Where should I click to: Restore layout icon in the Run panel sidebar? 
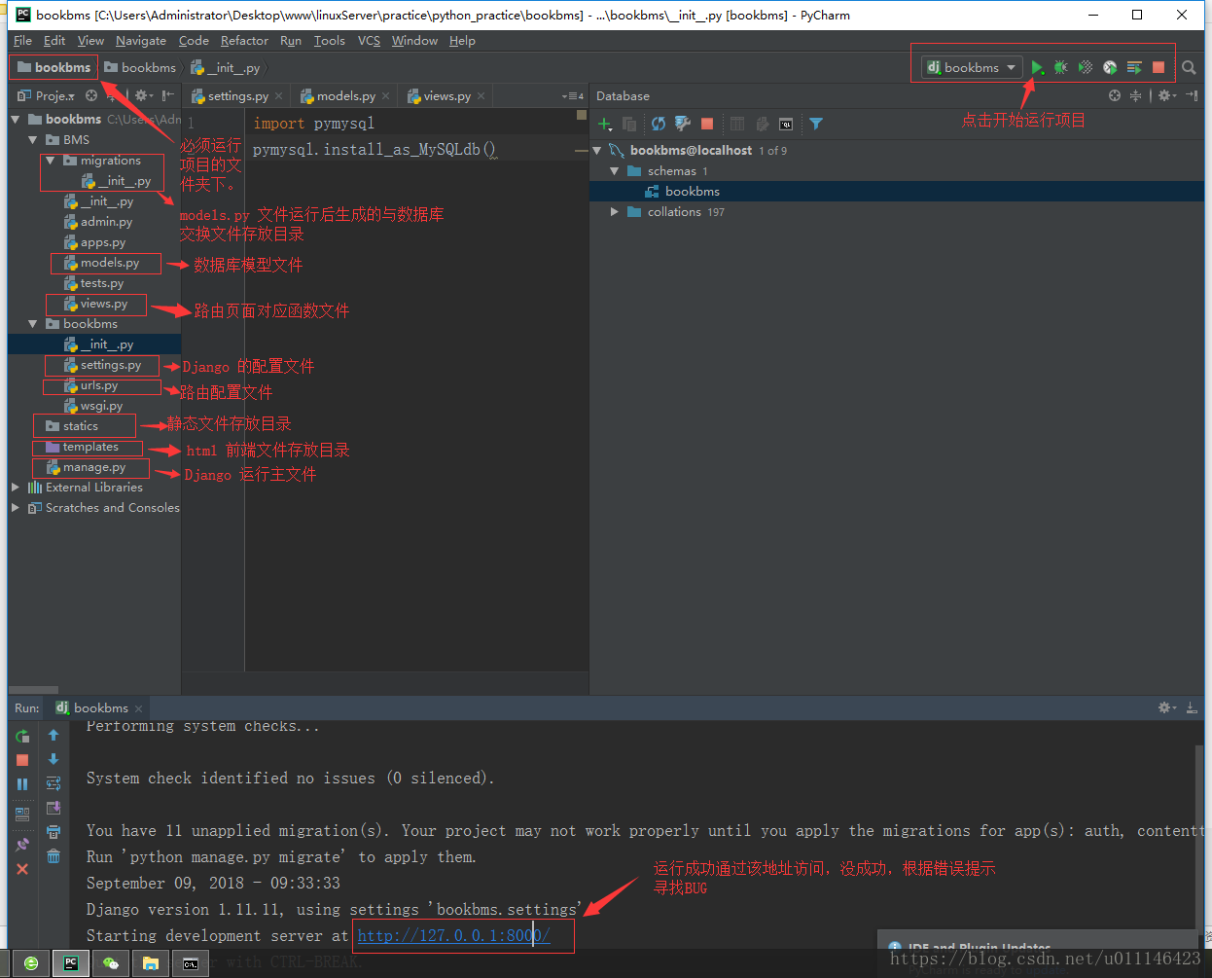click(22, 814)
